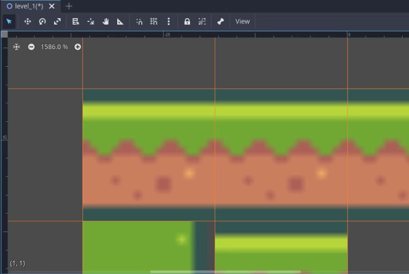Image resolution: width=409 pixels, height=274 pixels.
Task: Click the ruler origin corner box
Action: coord(4,34)
